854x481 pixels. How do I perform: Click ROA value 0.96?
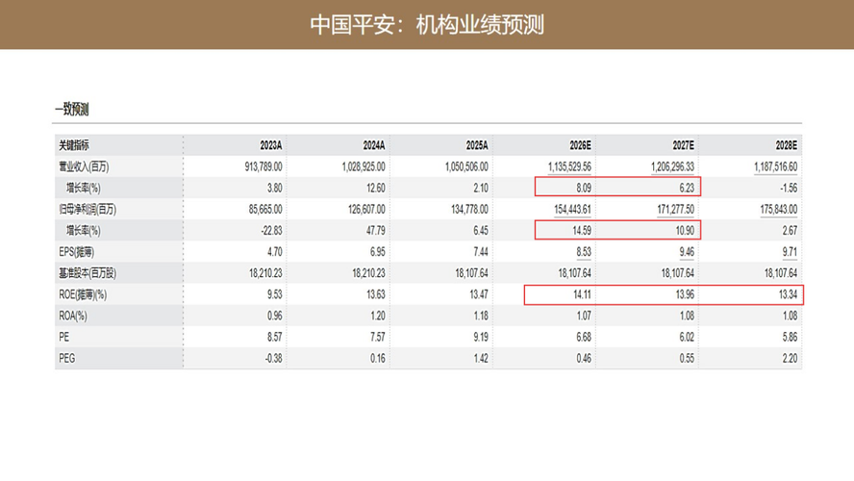pyautogui.click(x=275, y=316)
